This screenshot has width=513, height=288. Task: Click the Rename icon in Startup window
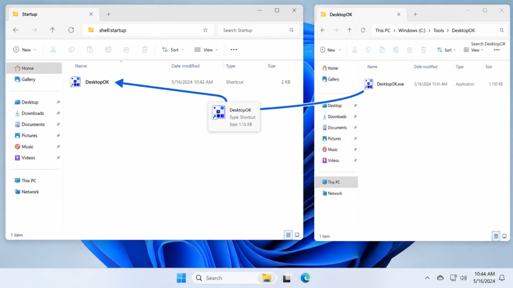[x=108, y=49]
